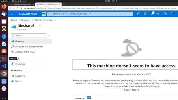Open the screenshot tool icon in the dock

click(4, 81)
